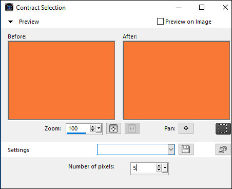The height and width of the screenshot is (189, 232).
Task: Open the Zoom value dropdown arrow
Action: 99,128
